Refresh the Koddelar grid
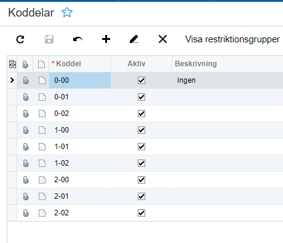Image resolution: width=283 pixels, height=243 pixels. (20, 39)
